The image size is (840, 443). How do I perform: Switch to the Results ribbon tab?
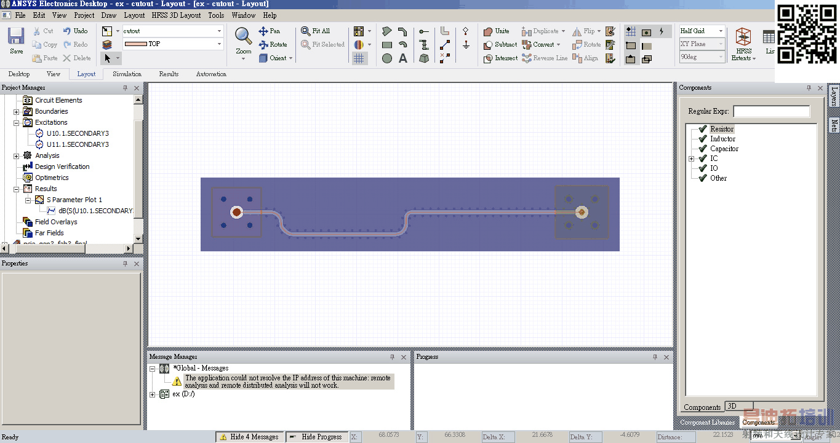tap(169, 74)
